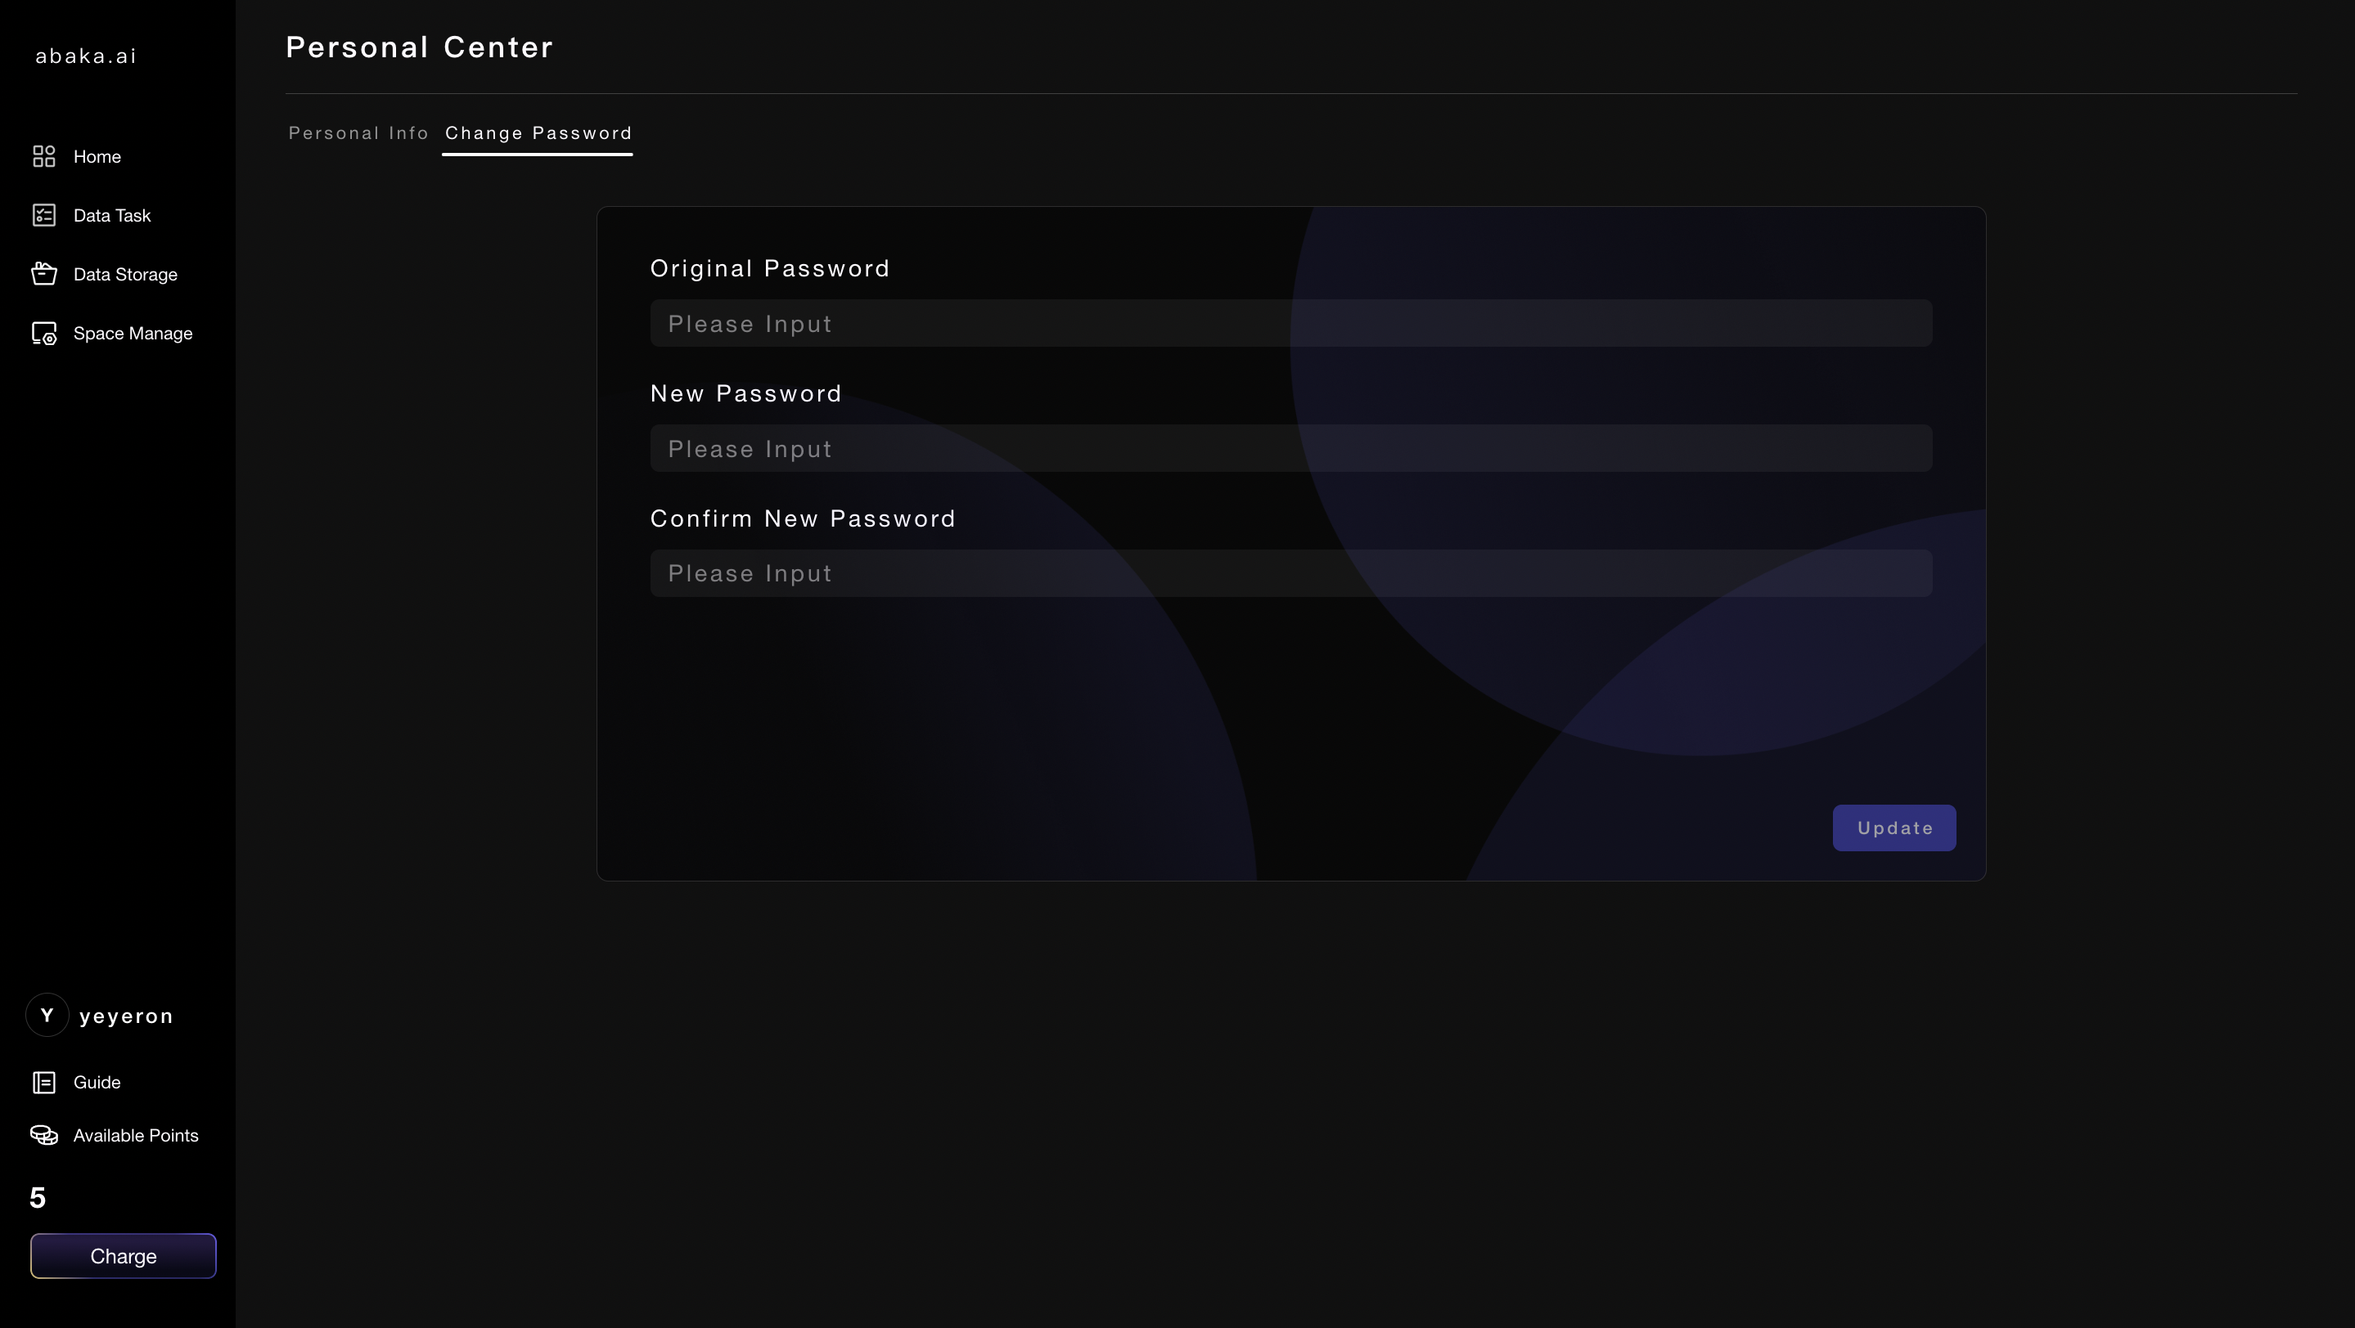
Task: Switch to the Personal Info tab
Action: tap(358, 133)
